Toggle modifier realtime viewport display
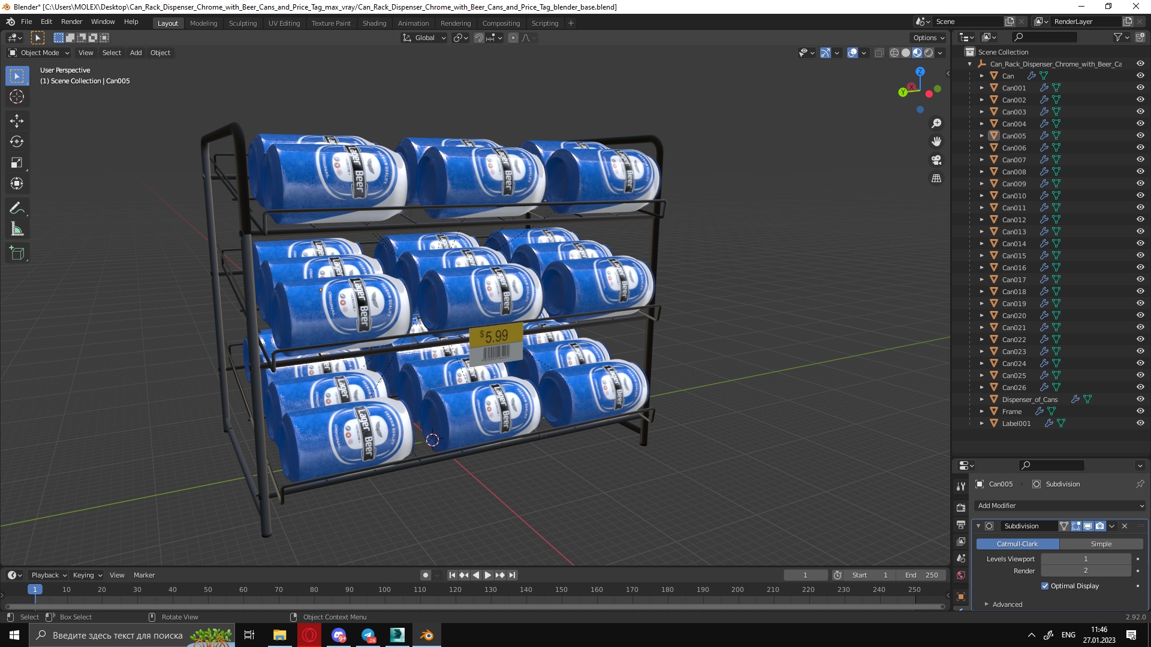 (x=1087, y=526)
